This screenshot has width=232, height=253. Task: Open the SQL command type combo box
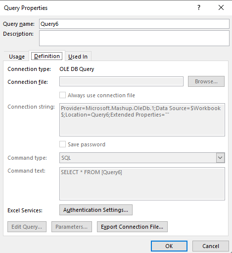142,158
